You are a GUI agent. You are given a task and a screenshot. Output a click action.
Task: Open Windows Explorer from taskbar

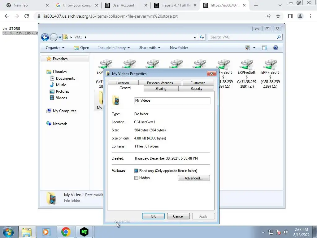(27, 232)
